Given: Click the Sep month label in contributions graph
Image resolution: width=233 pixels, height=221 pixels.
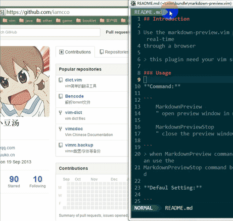Looking at the screenshot, I should point(66,179).
